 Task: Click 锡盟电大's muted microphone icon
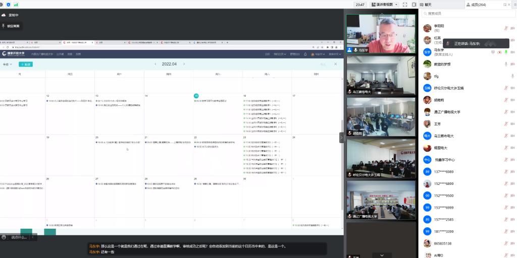click(506, 148)
